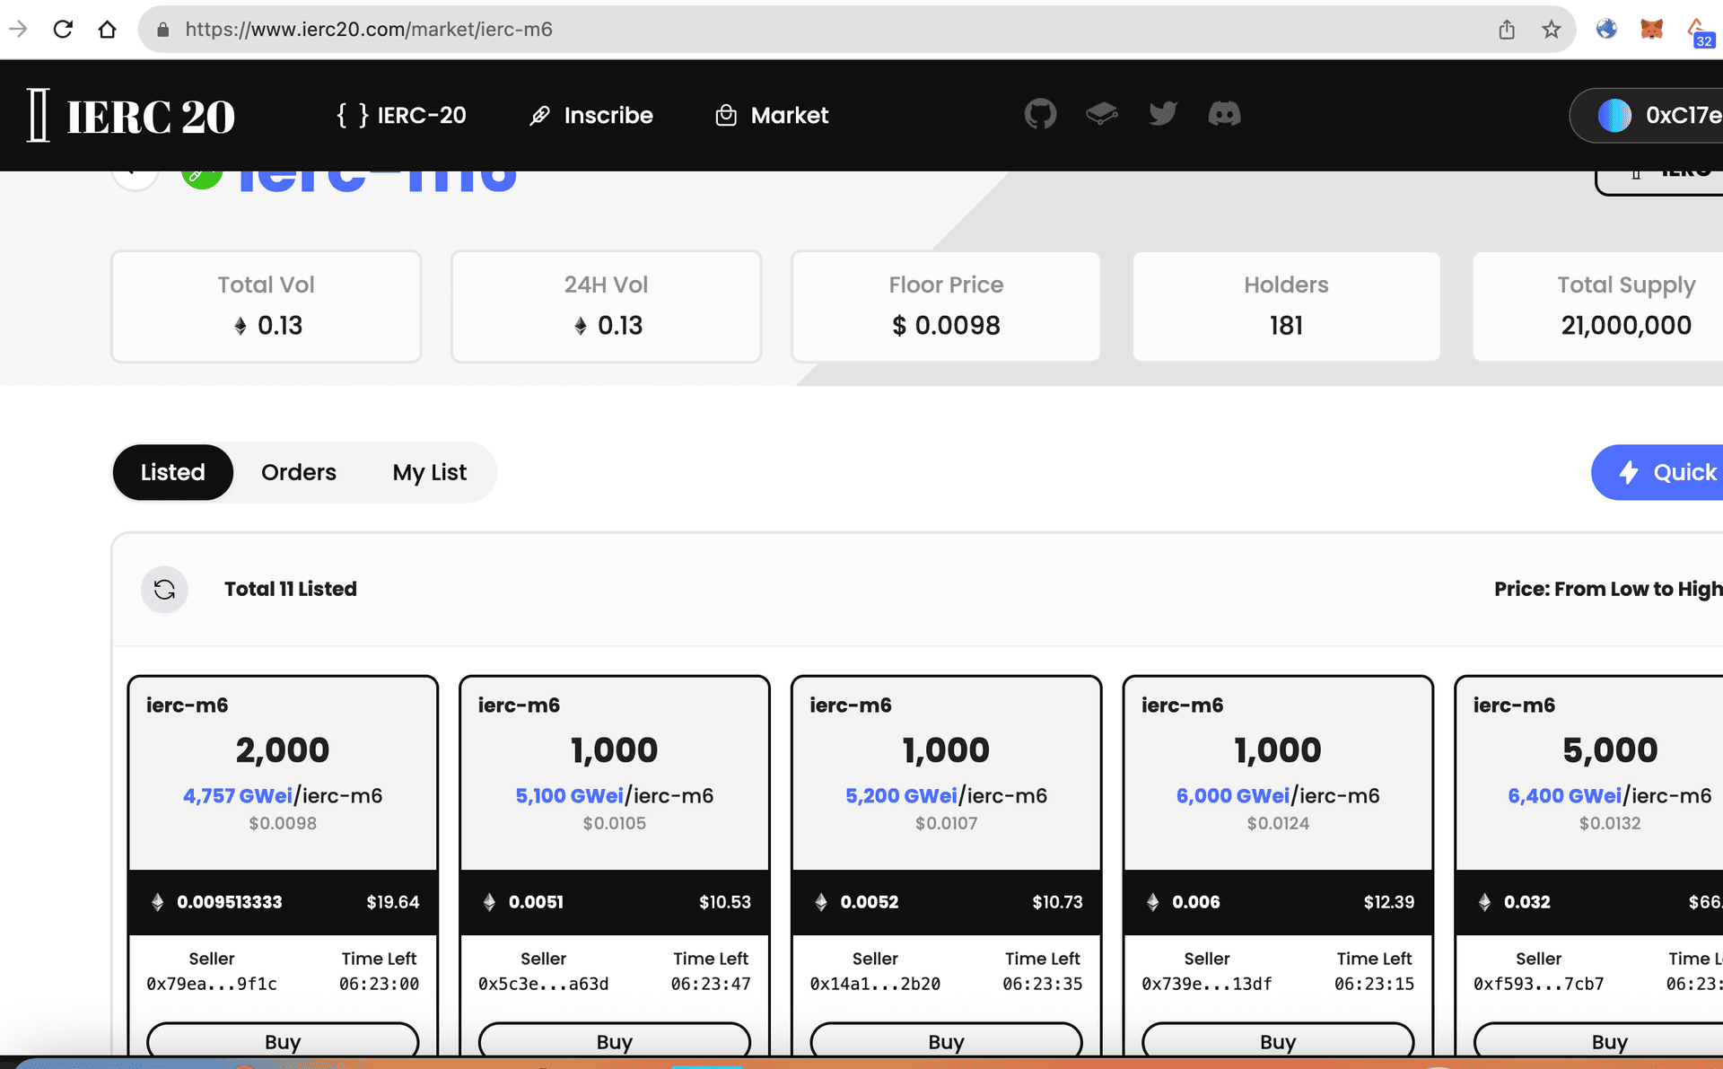This screenshot has width=1723, height=1069.
Task: Click the GitBook docs icon
Action: tap(1101, 114)
